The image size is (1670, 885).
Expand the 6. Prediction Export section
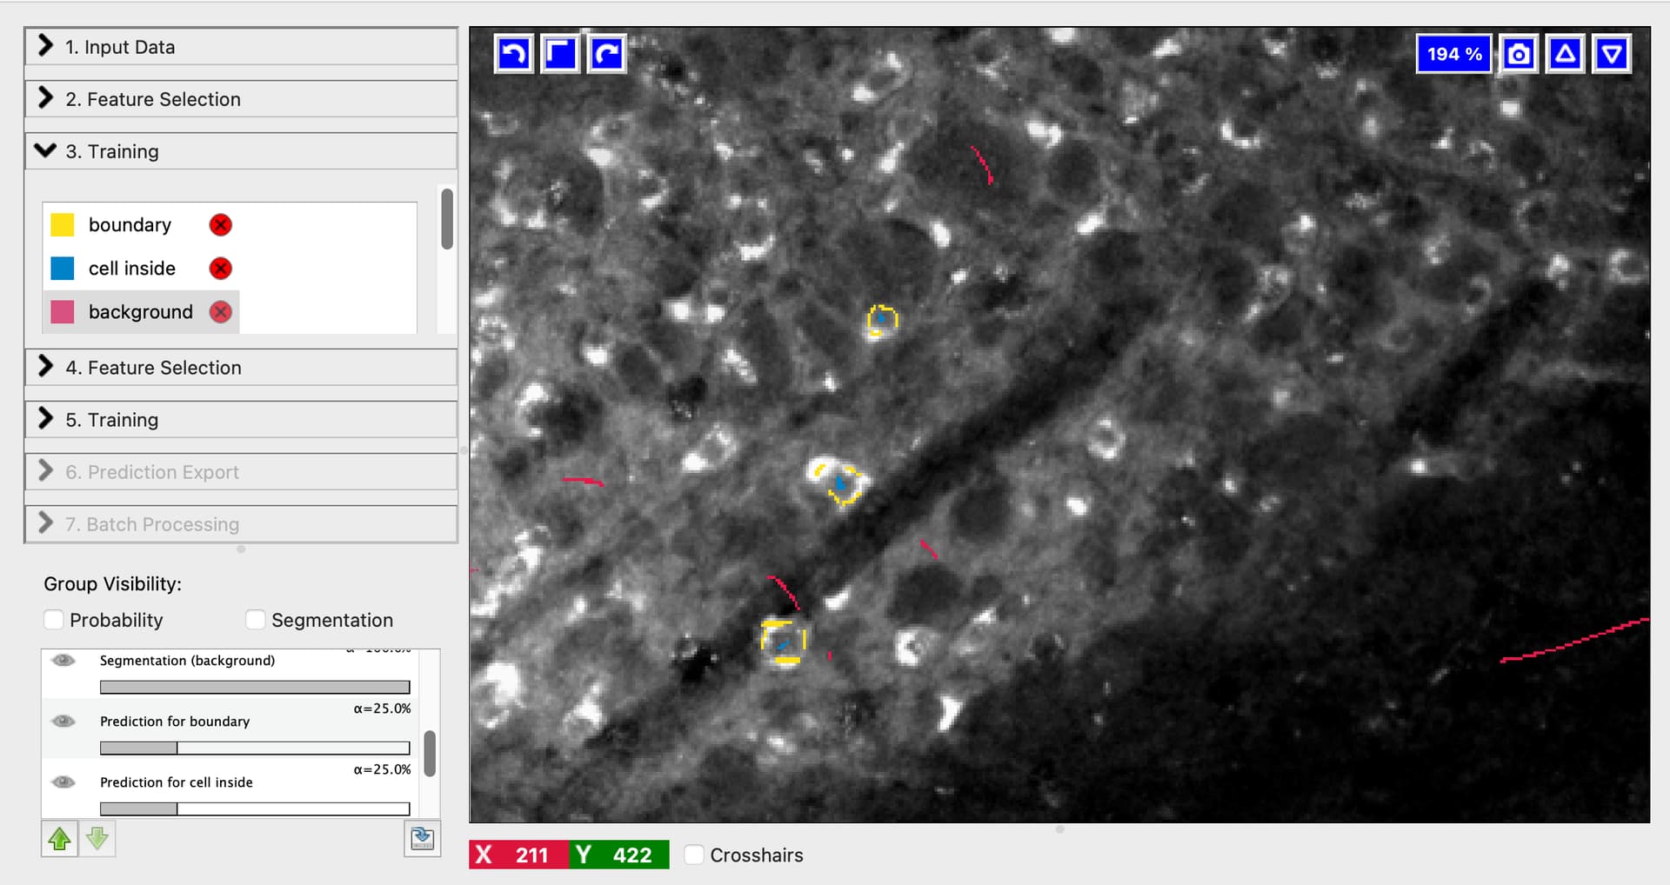pos(241,472)
